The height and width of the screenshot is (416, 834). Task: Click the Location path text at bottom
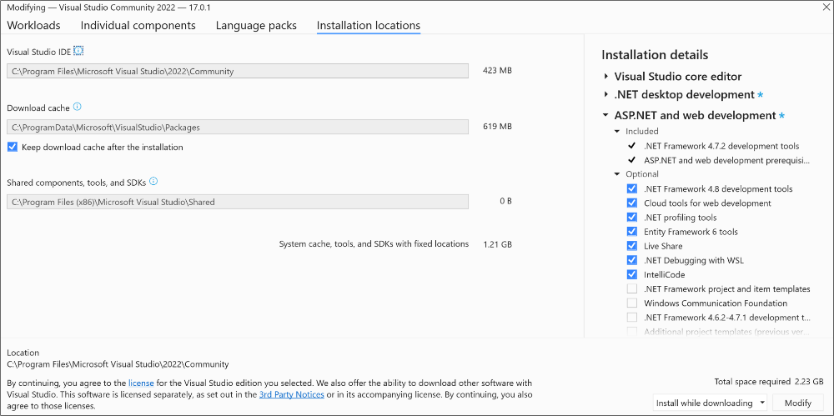click(x=118, y=364)
